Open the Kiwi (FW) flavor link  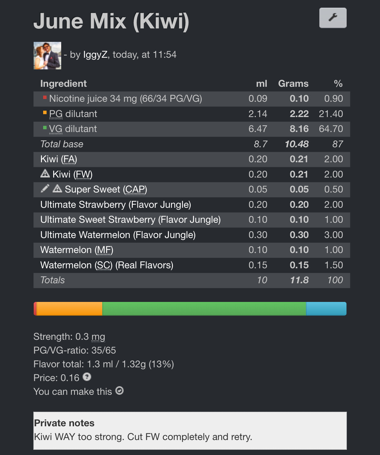(x=73, y=174)
